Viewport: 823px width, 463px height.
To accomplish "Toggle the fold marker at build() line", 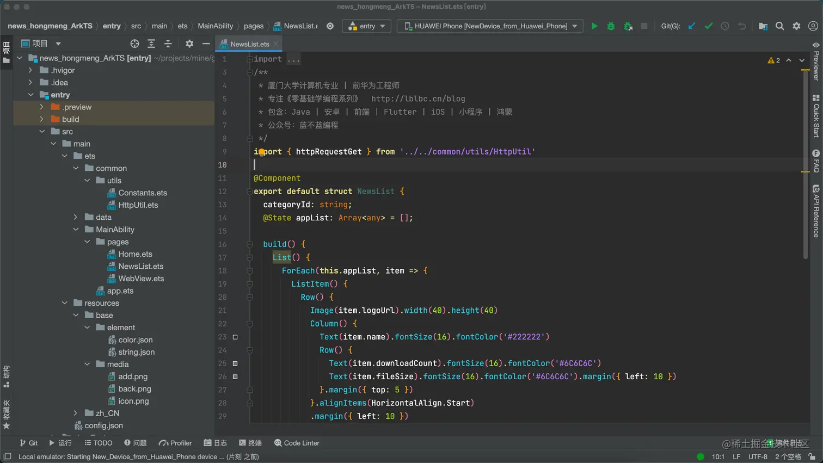I will click(250, 244).
